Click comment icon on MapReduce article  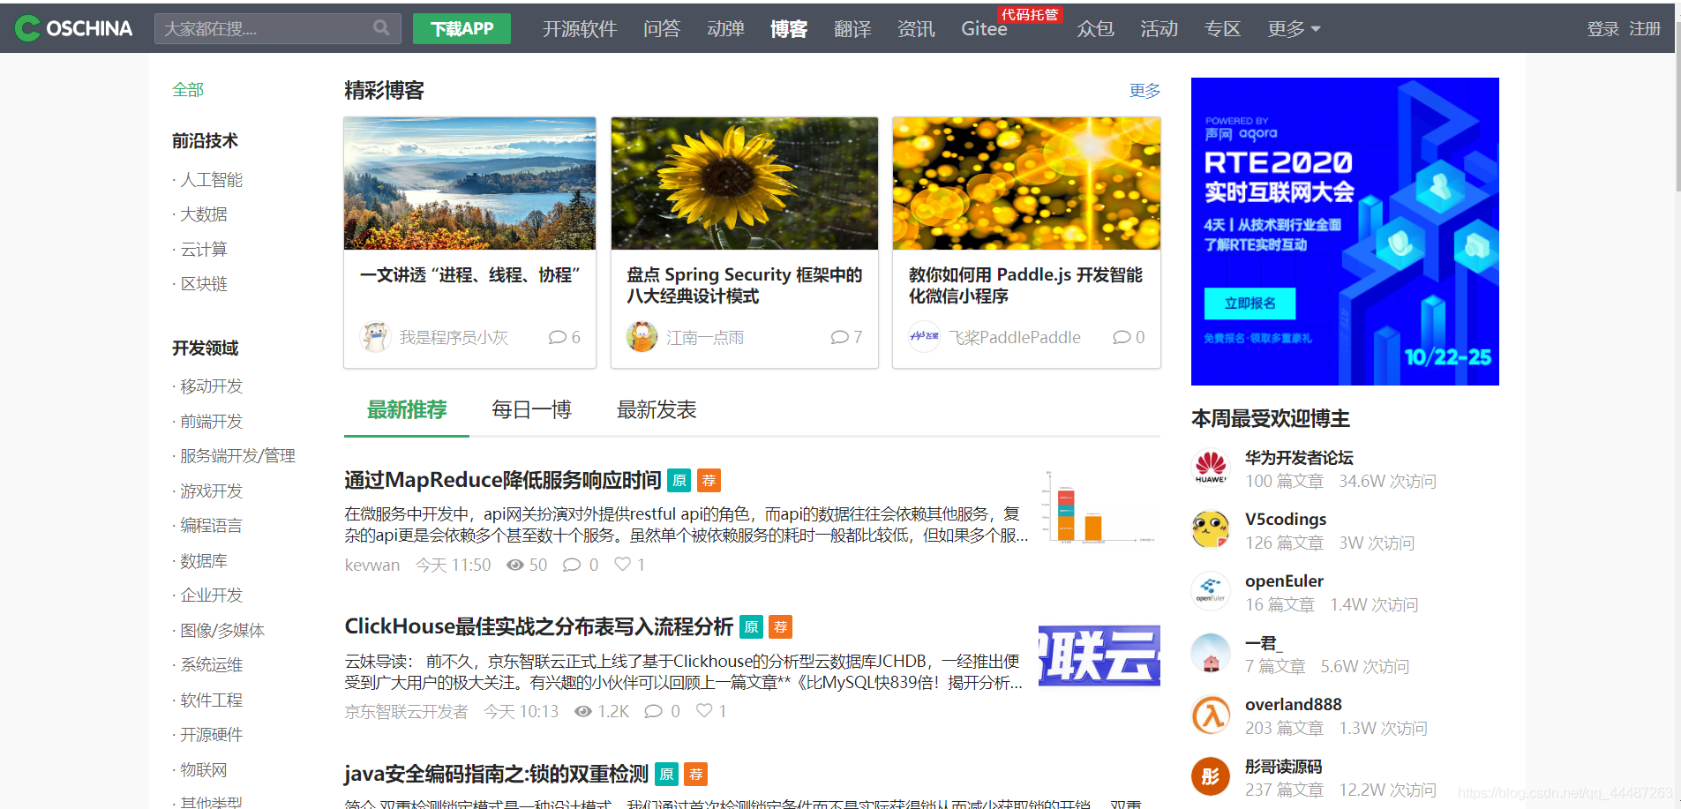[572, 565]
